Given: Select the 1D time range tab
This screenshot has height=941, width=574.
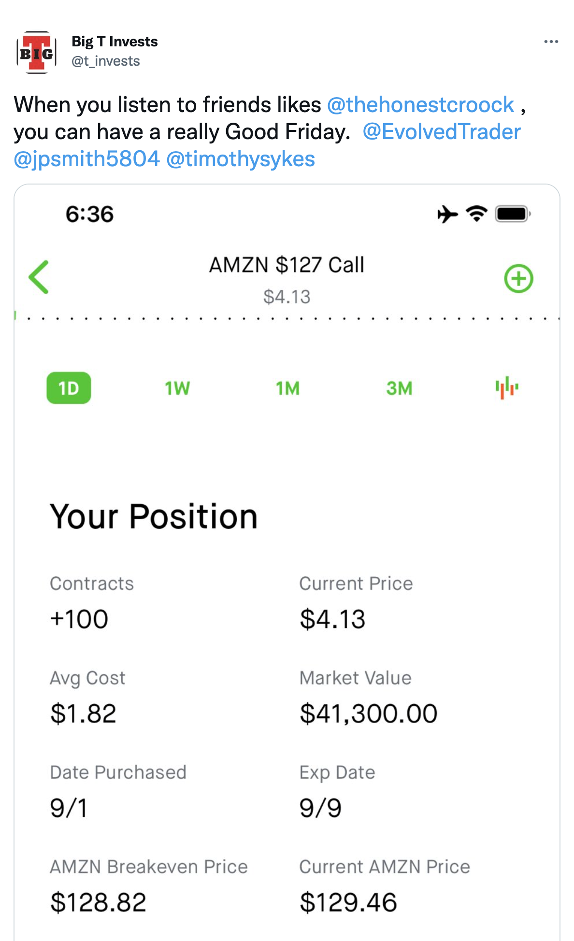Looking at the screenshot, I should pos(69,388).
